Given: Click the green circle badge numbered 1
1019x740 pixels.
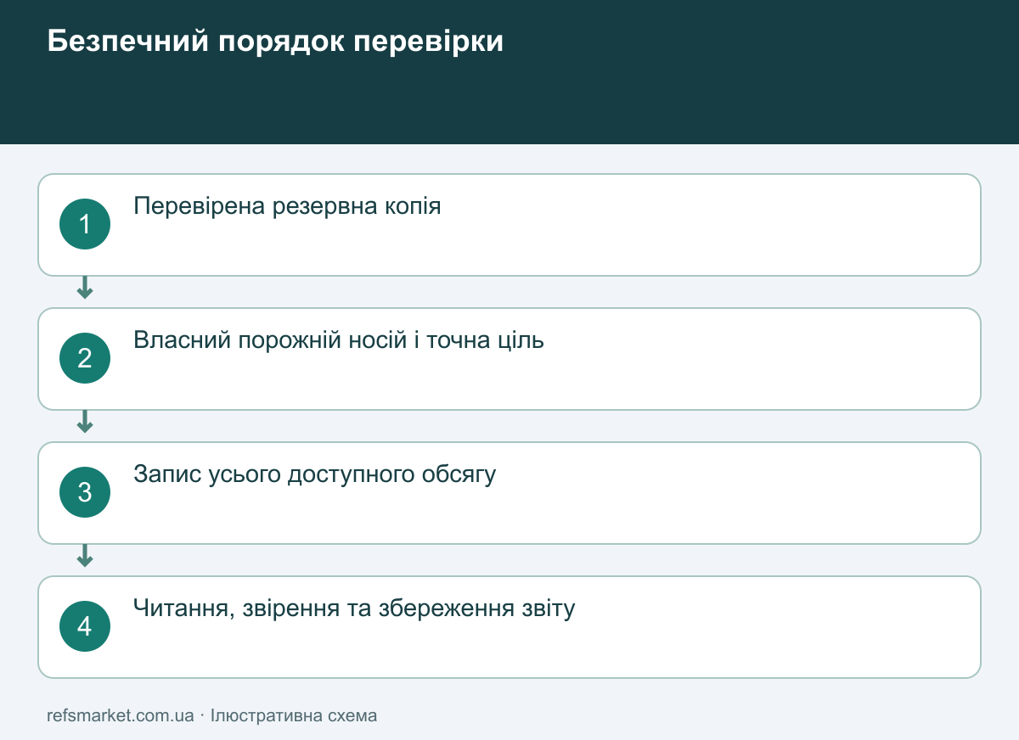Looking at the screenshot, I should 85,224.
